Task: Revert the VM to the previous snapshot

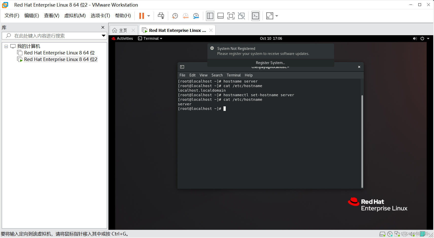Action: tap(185, 16)
